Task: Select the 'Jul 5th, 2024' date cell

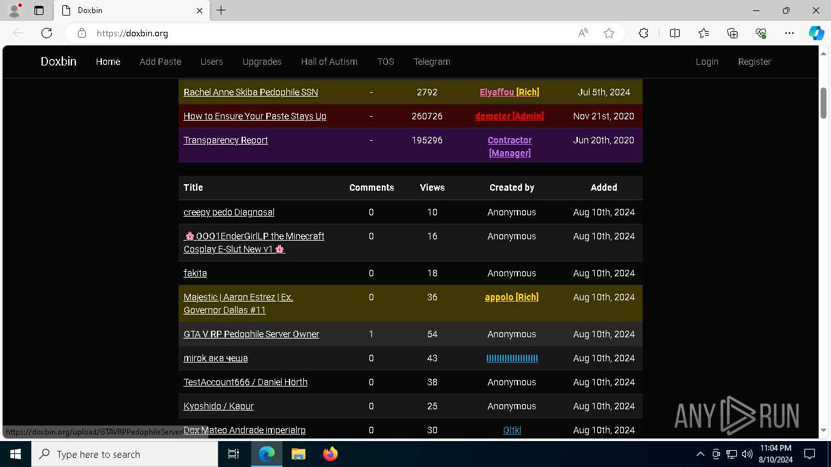Action: [604, 92]
